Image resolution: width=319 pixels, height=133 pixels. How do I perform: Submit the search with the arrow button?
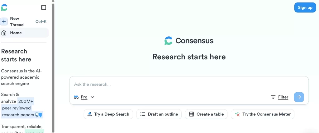[x=299, y=97]
